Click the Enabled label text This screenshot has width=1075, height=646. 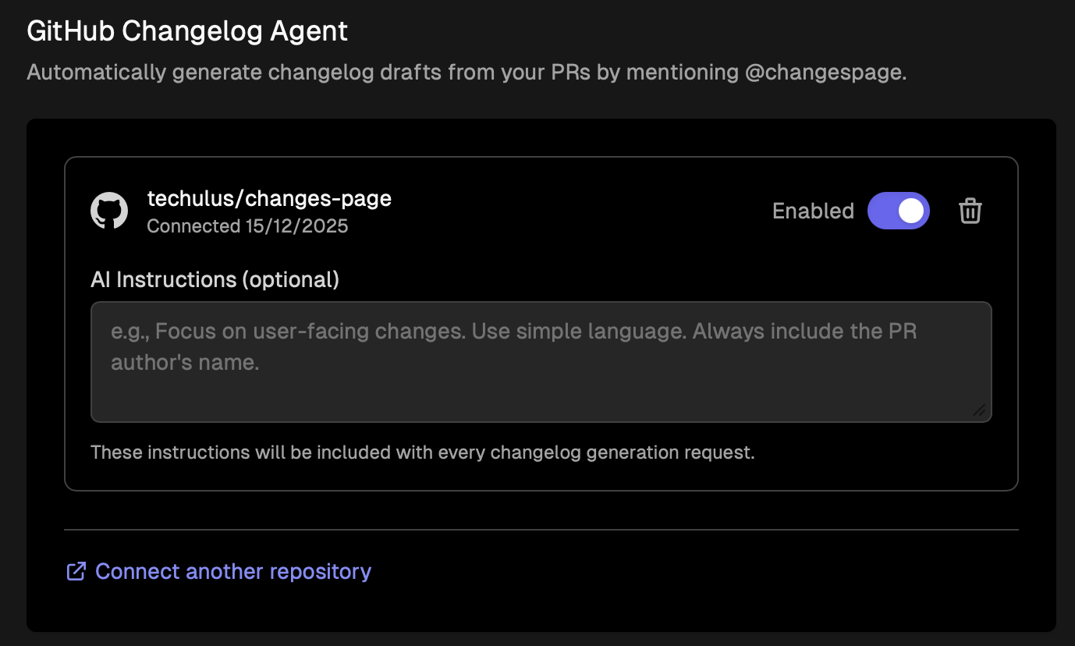tap(813, 211)
